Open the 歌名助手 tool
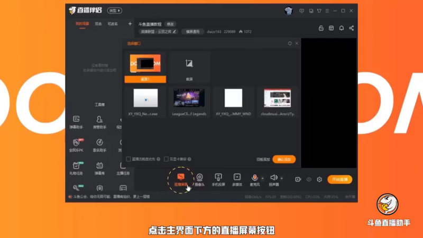Image resolution: width=423 pixels, height=238 pixels. pos(99,145)
